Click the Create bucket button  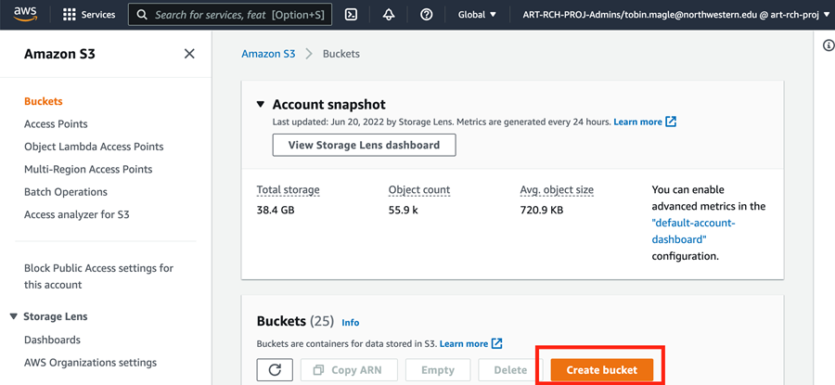[602, 370]
